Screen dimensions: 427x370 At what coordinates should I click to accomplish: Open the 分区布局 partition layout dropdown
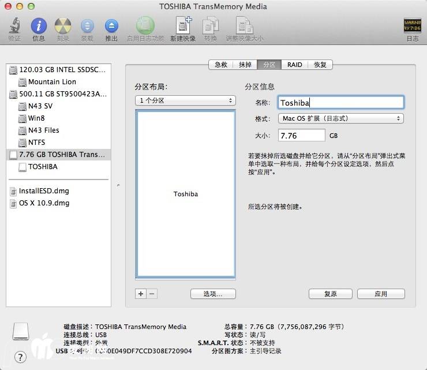click(185, 100)
